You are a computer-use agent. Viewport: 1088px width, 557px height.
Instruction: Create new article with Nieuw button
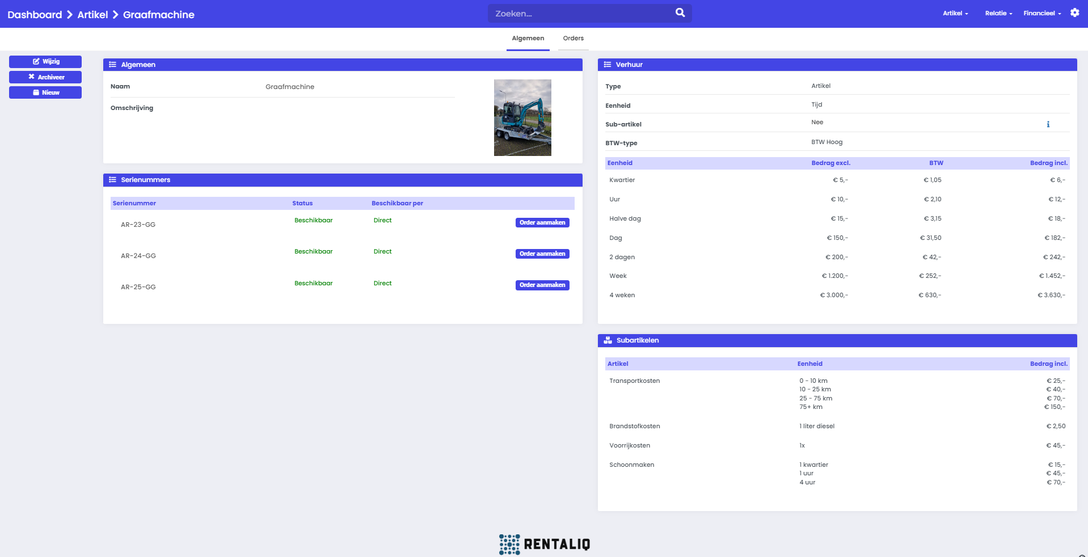[45, 92]
